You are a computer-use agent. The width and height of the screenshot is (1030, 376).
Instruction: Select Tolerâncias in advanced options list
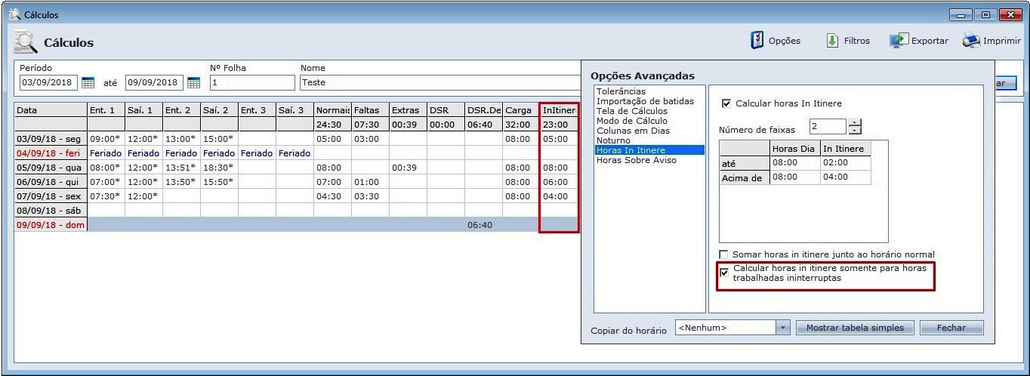(x=621, y=91)
